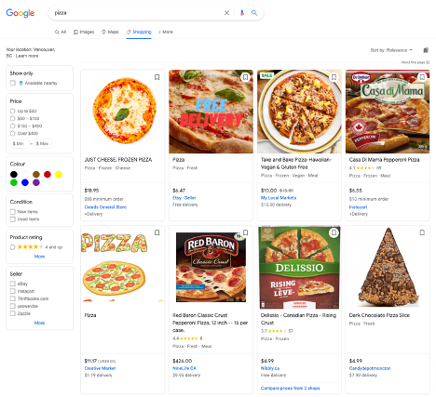Filter by yellow colour swatch
The width and height of the screenshot is (436, 397).
pyautogui.click(x=59, y=175)
